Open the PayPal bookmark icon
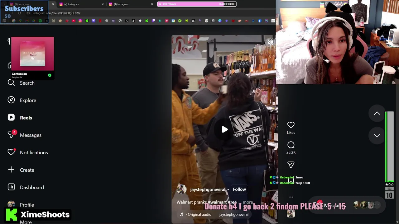Image resolution: width=399 pixels, height=224 pixels. point(253,21)
